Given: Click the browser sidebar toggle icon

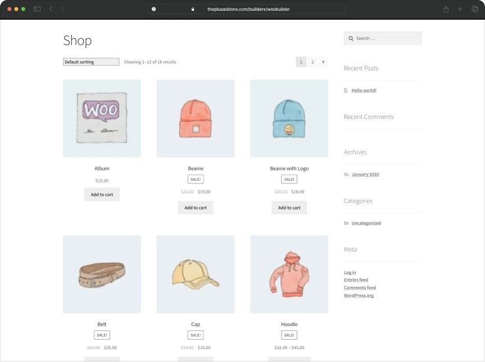Looking at the screenshot, I should coord(37,9).
